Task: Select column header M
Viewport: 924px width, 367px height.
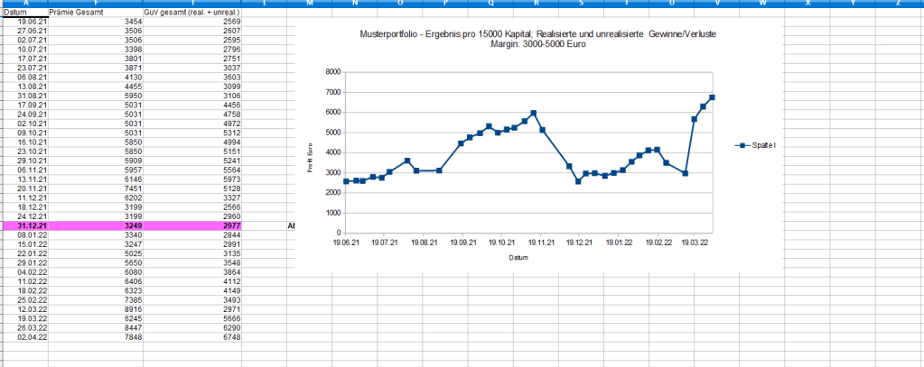Action: pyautogui.click(x=309, y=4)
